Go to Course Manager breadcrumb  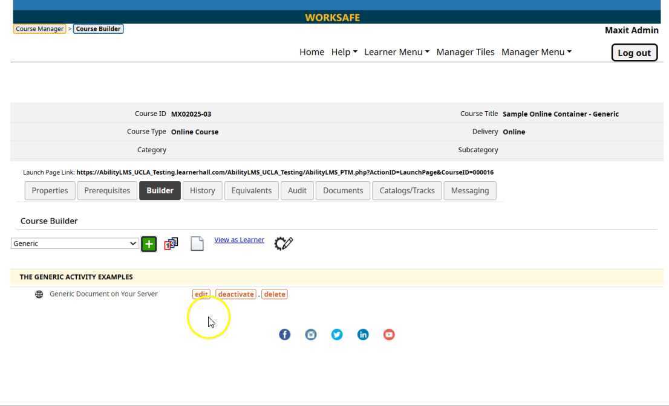tap(39, 29)
